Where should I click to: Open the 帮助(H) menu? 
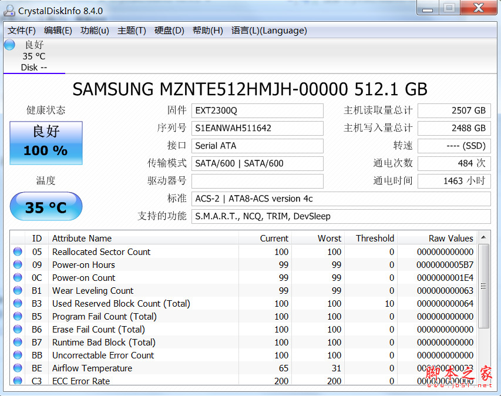[208, 31]
